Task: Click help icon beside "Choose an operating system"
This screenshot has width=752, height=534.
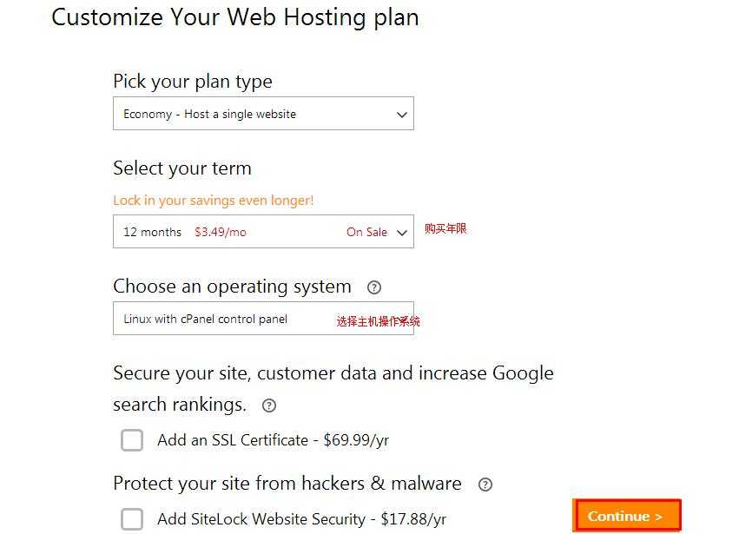Action: 374,287
